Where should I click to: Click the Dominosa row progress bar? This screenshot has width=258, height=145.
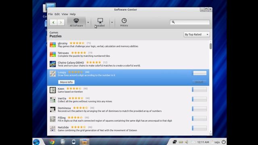pyautogui.click(x=199, y=109)
